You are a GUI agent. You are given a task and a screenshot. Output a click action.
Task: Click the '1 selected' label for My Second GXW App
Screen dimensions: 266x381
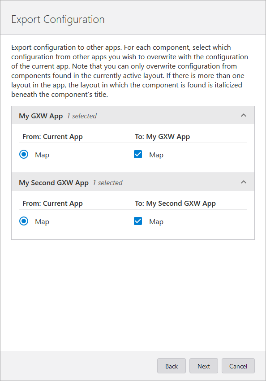pyautogui.click(x=107, y=182)
